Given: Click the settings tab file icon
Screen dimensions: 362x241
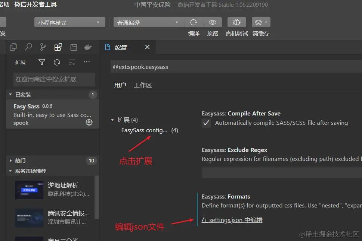Looking at the screenshot, I should [108, 47].
